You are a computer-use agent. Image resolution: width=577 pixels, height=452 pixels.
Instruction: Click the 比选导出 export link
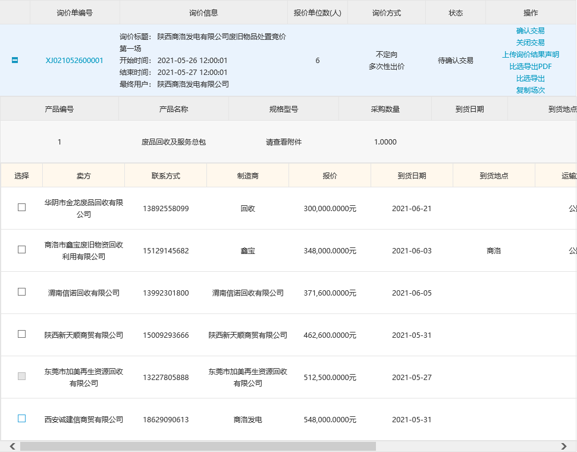530,79
